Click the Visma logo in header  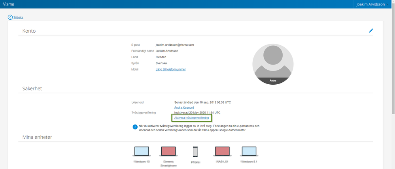click(x=9, y=4)
